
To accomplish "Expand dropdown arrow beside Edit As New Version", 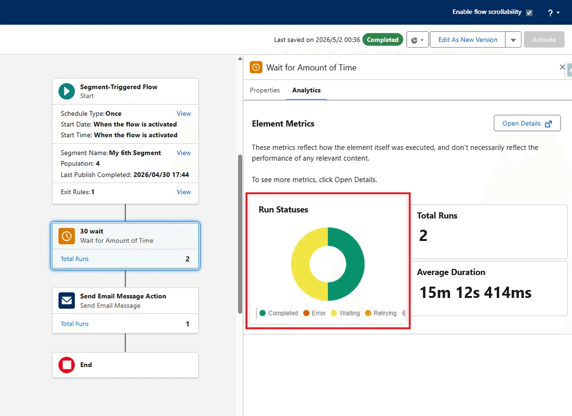I will 513,40.
